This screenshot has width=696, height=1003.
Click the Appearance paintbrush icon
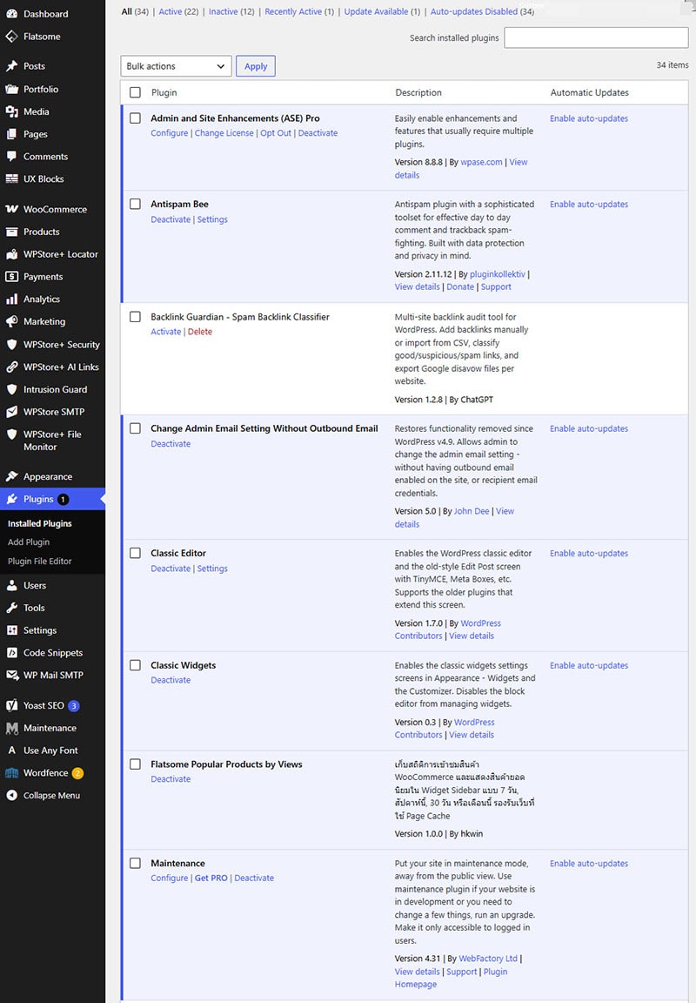click(x=11, y=476)
